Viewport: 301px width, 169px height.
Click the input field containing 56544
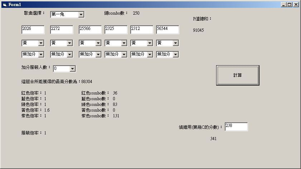[x=168, y=30]
